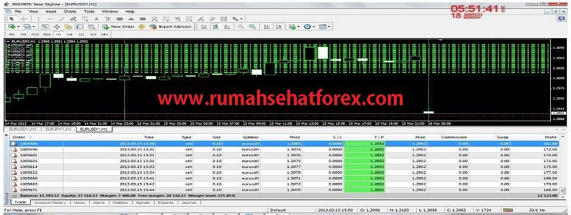Select the Cycle Lines tool
Viewport: 571px width, 215px height.
(224, 18)
